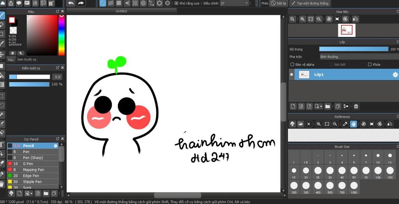The height and width of the screenshot is (204, 399).
Task: Click the Redo arrow in the top toolbar
Action: click(x=81, y=3)
